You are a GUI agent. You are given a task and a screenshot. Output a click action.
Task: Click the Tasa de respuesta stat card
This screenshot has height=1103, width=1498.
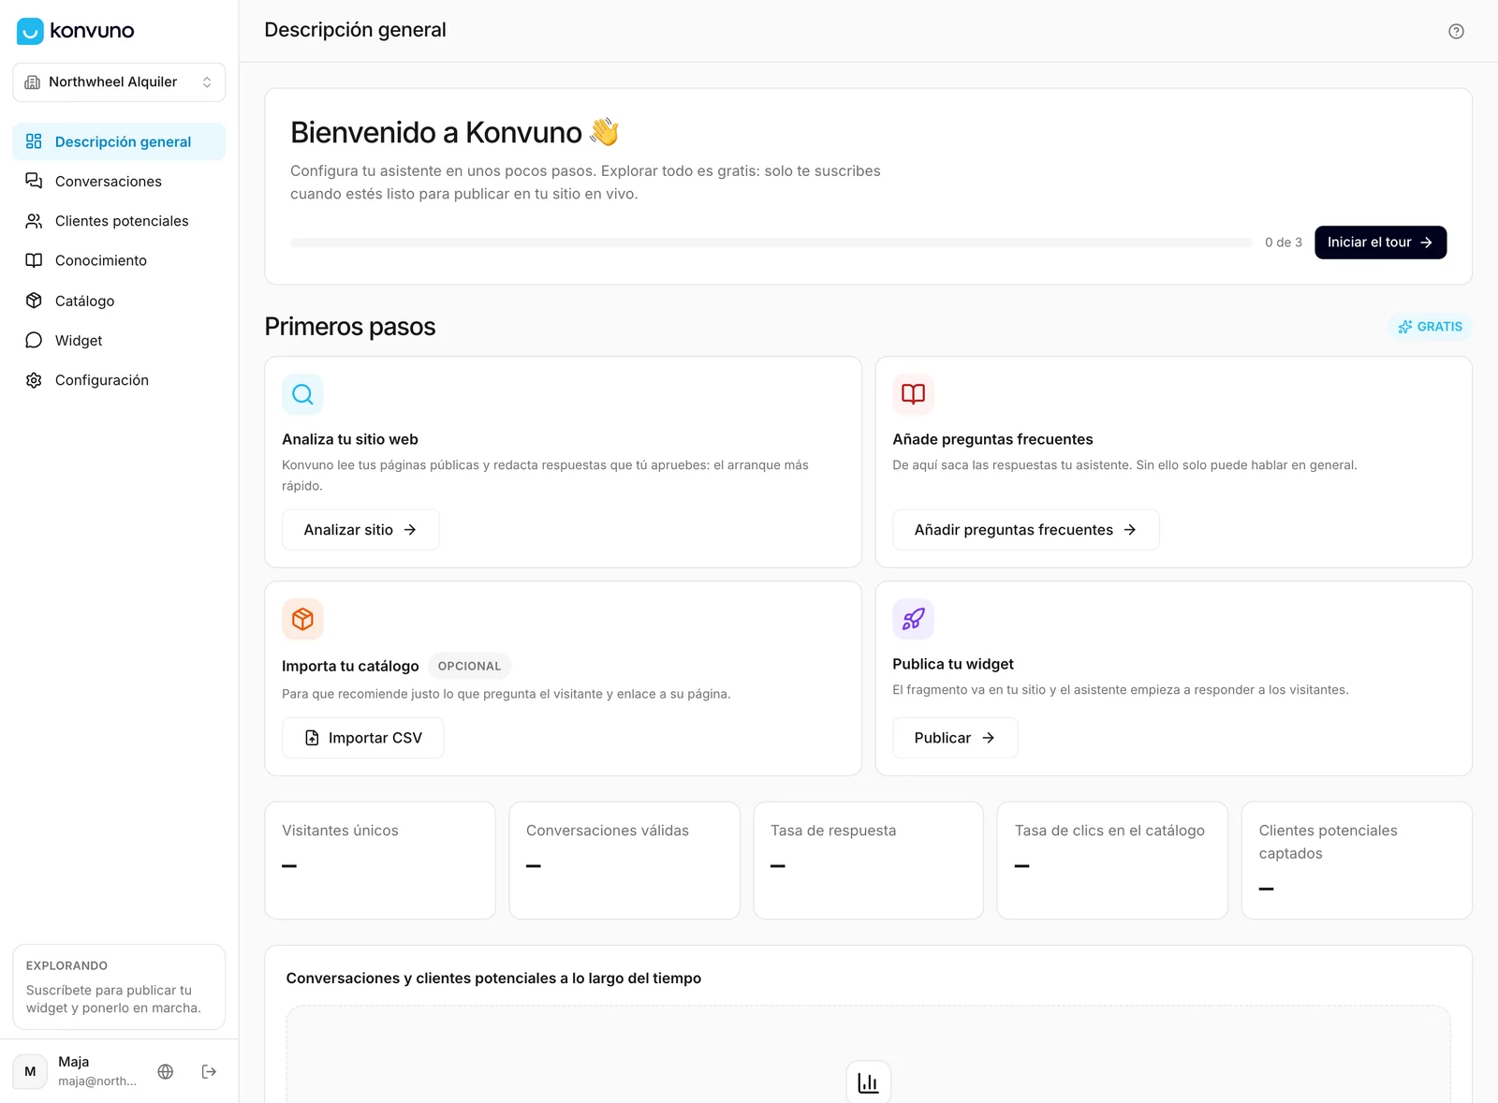(868, 860)
